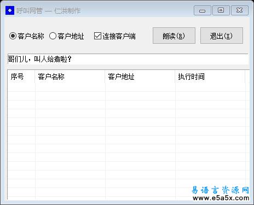254x205 pixels.
Task: Minimize the 呼叫网管 window
Action: pos(203,10)
